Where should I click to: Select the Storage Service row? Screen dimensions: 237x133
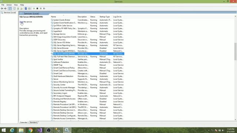pyautogui.click(x=87, y=34)
